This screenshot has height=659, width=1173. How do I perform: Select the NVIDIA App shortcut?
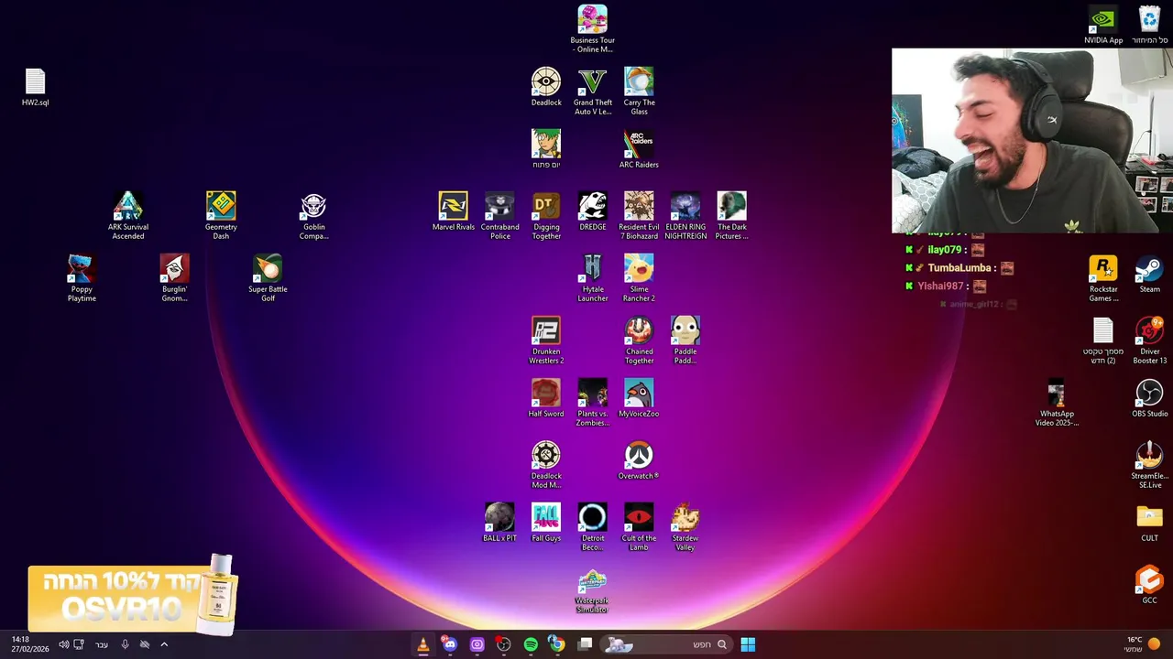coord(1103,25)
